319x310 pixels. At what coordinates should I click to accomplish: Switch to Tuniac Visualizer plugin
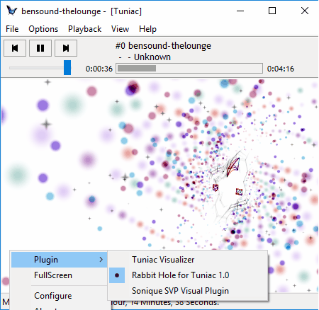click(x=188, y=260)
